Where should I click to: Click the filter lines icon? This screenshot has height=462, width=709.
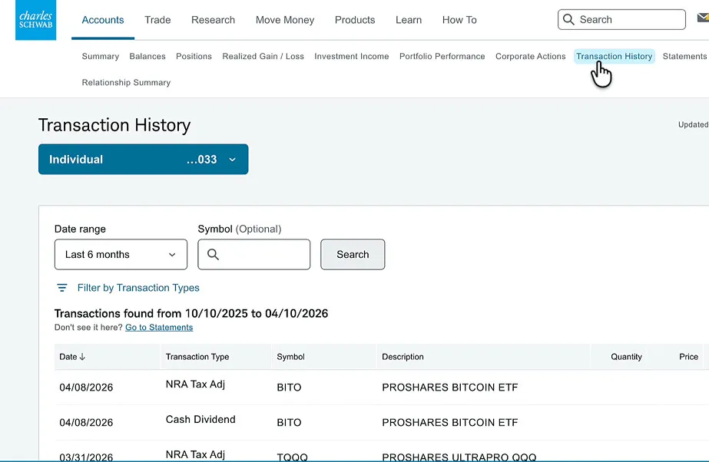(62, 288)
